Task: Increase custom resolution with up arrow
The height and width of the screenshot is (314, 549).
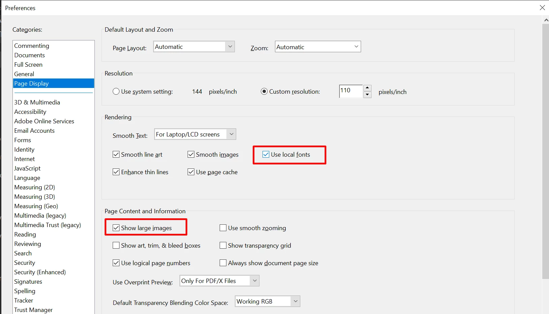Action: coord(367,88)
